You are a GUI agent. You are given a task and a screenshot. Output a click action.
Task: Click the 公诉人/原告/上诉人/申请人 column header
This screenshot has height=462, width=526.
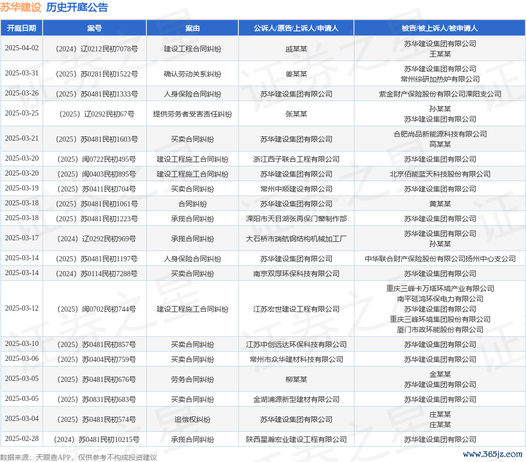(x=296, y=28)
